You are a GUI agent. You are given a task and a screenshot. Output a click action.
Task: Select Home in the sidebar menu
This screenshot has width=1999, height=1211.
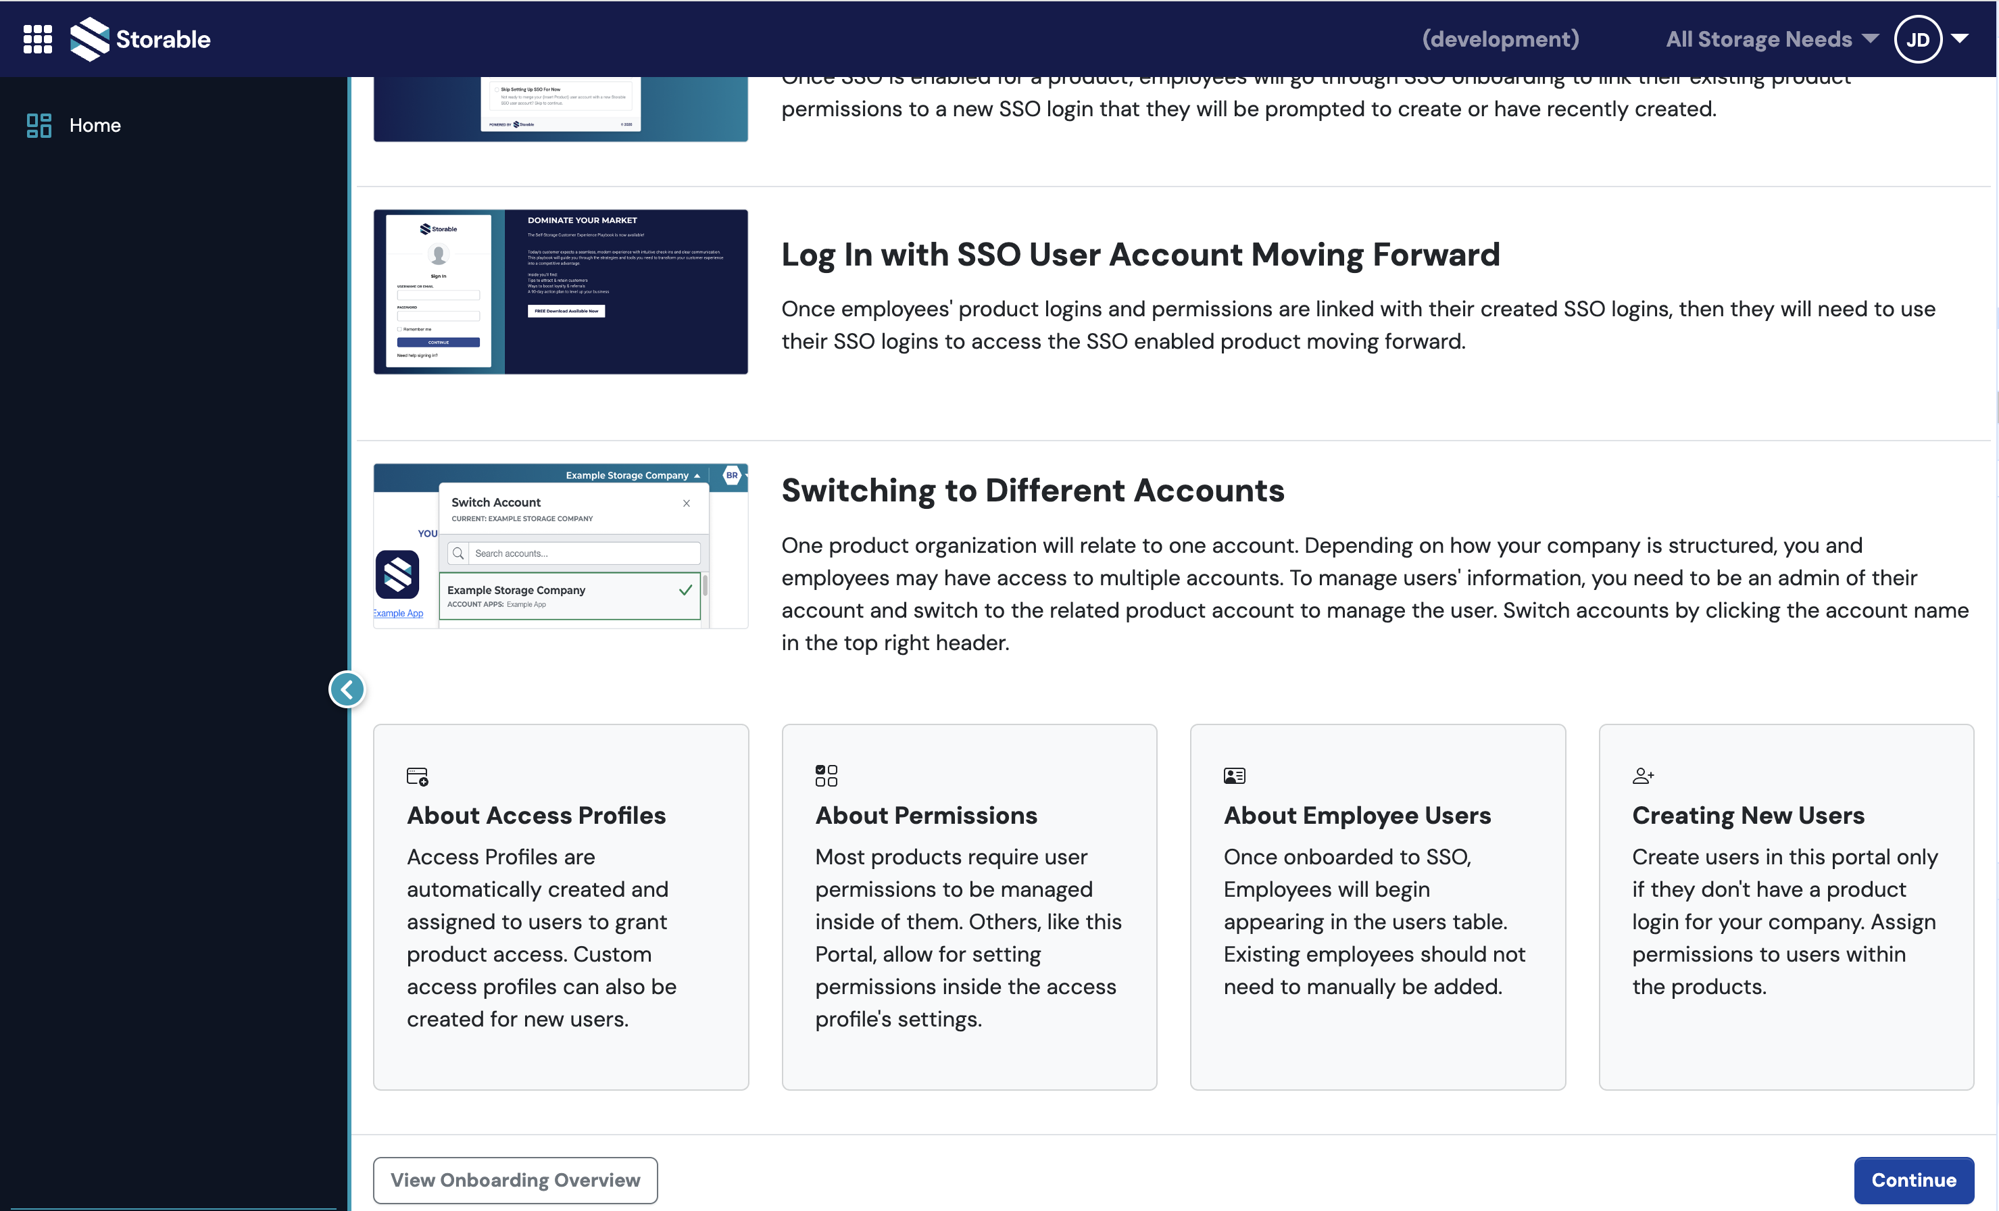[95, 125]
